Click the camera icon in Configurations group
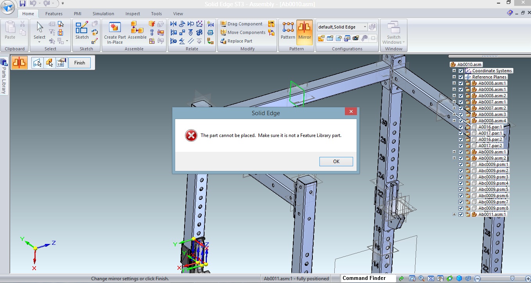The height and width of the screenshot is (283, 531). pyautogui.click(x=355, y=38)
